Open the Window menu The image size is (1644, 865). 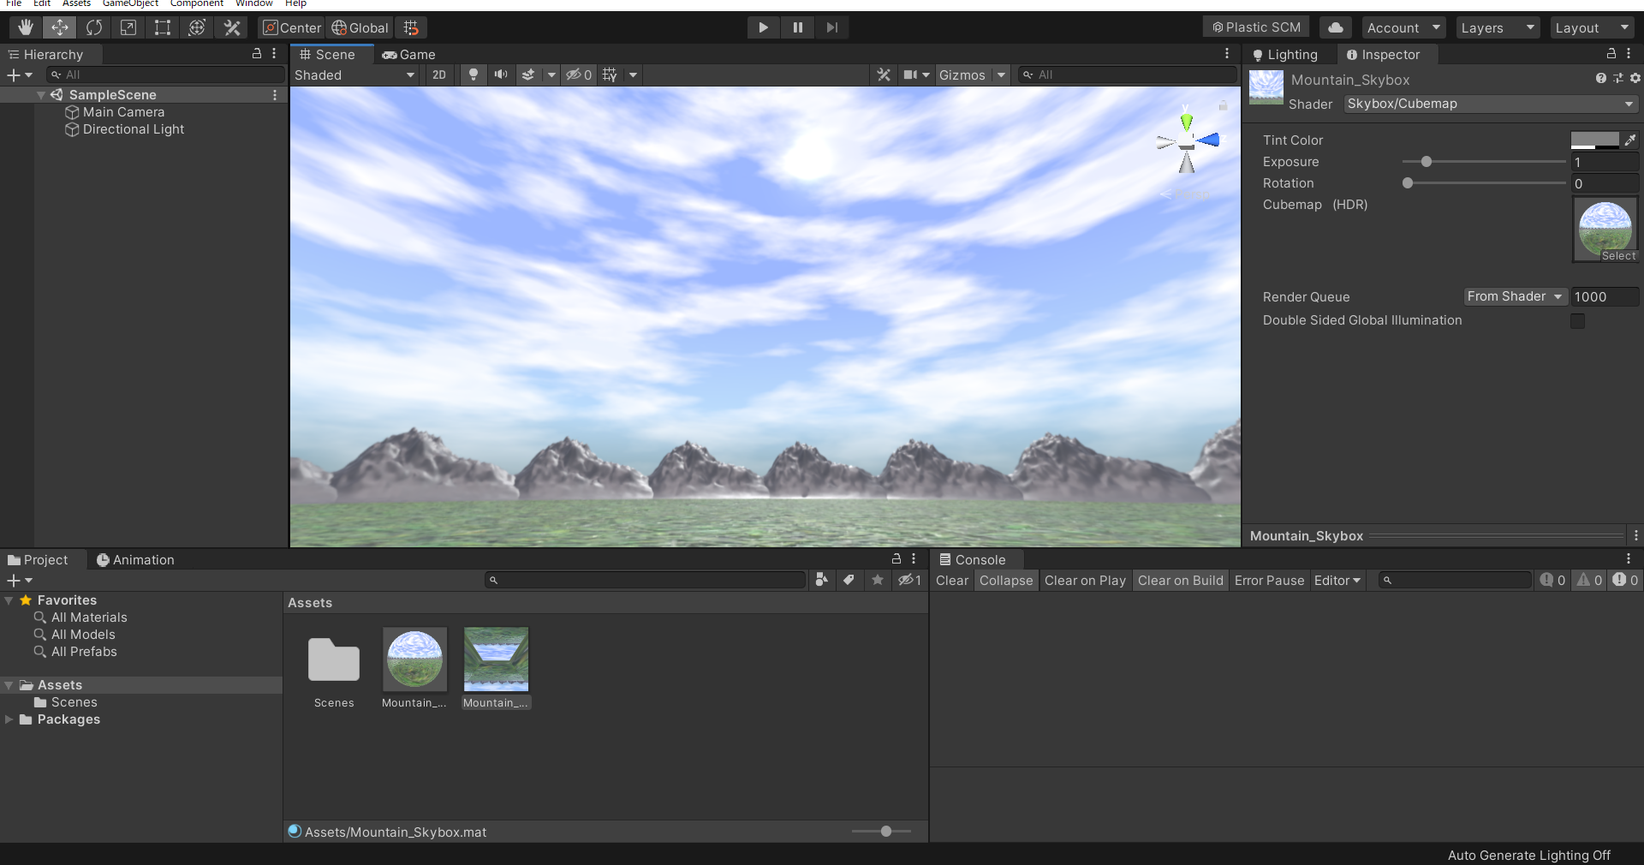click(253, 3)
